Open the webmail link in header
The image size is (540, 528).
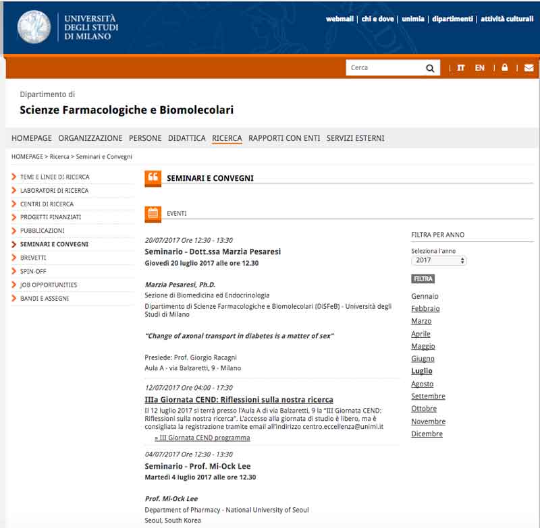coord(340,19)
